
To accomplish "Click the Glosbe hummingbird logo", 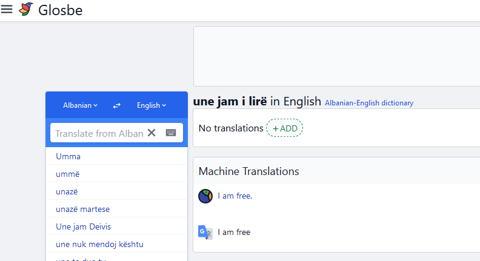I will tap(26, 9).
